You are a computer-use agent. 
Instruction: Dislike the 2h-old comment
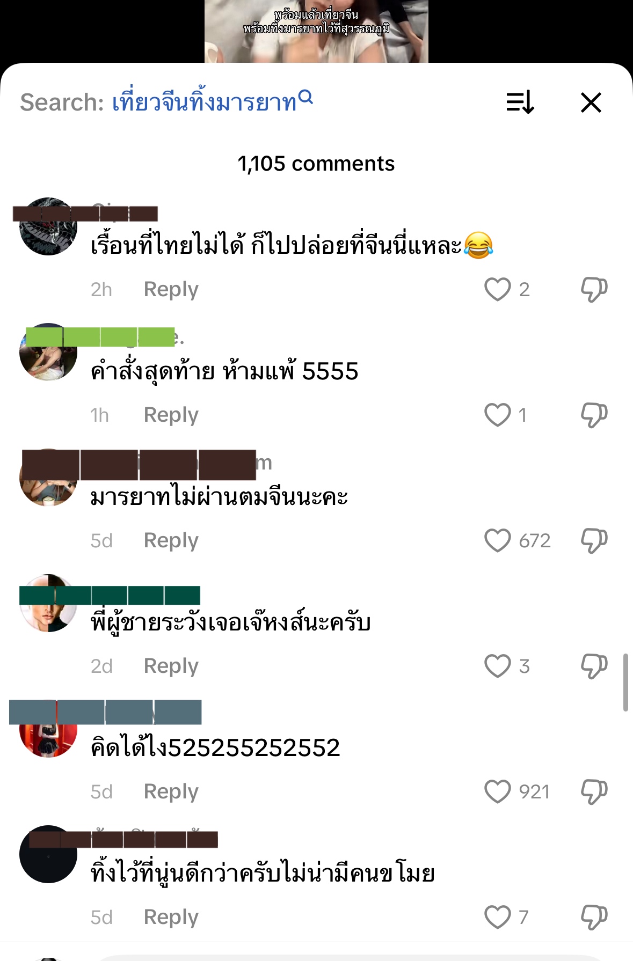coord(594,290)
